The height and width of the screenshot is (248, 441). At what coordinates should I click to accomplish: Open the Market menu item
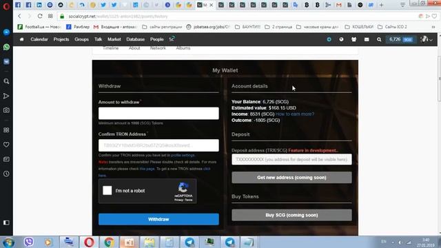point(114,39)
